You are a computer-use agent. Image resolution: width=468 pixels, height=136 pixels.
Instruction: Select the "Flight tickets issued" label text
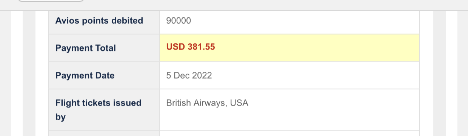[x=99, y=103]
